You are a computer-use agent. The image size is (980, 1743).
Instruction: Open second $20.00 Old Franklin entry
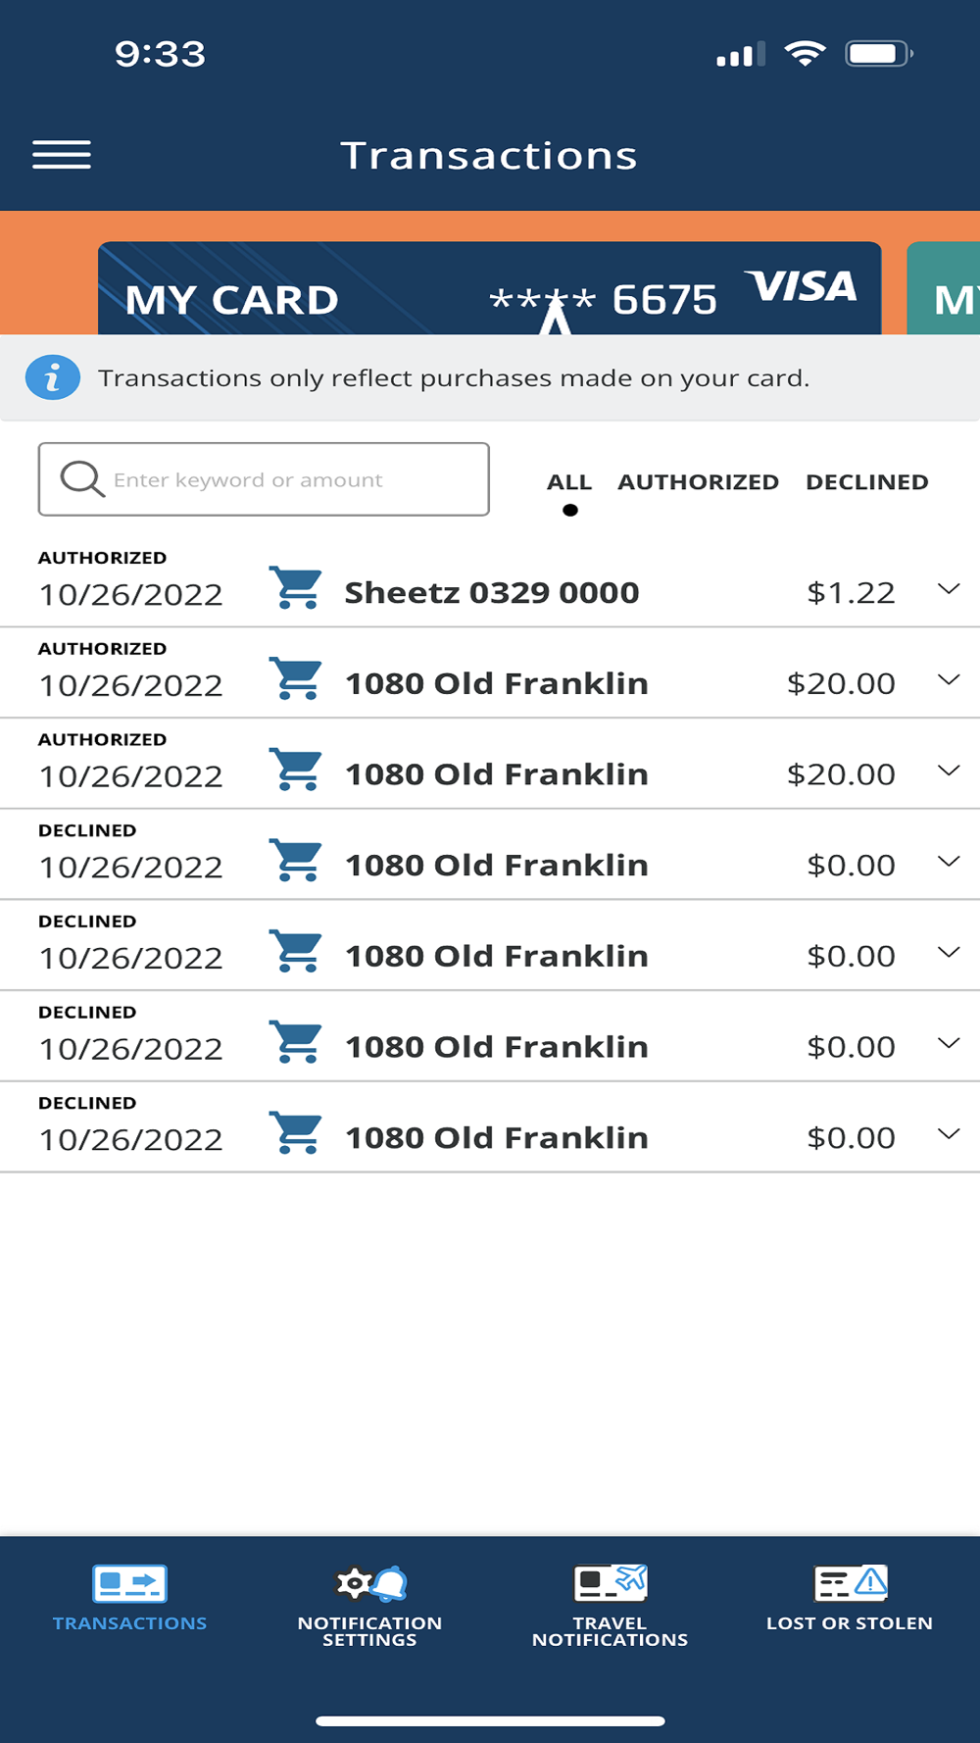(x=948, y=772)
